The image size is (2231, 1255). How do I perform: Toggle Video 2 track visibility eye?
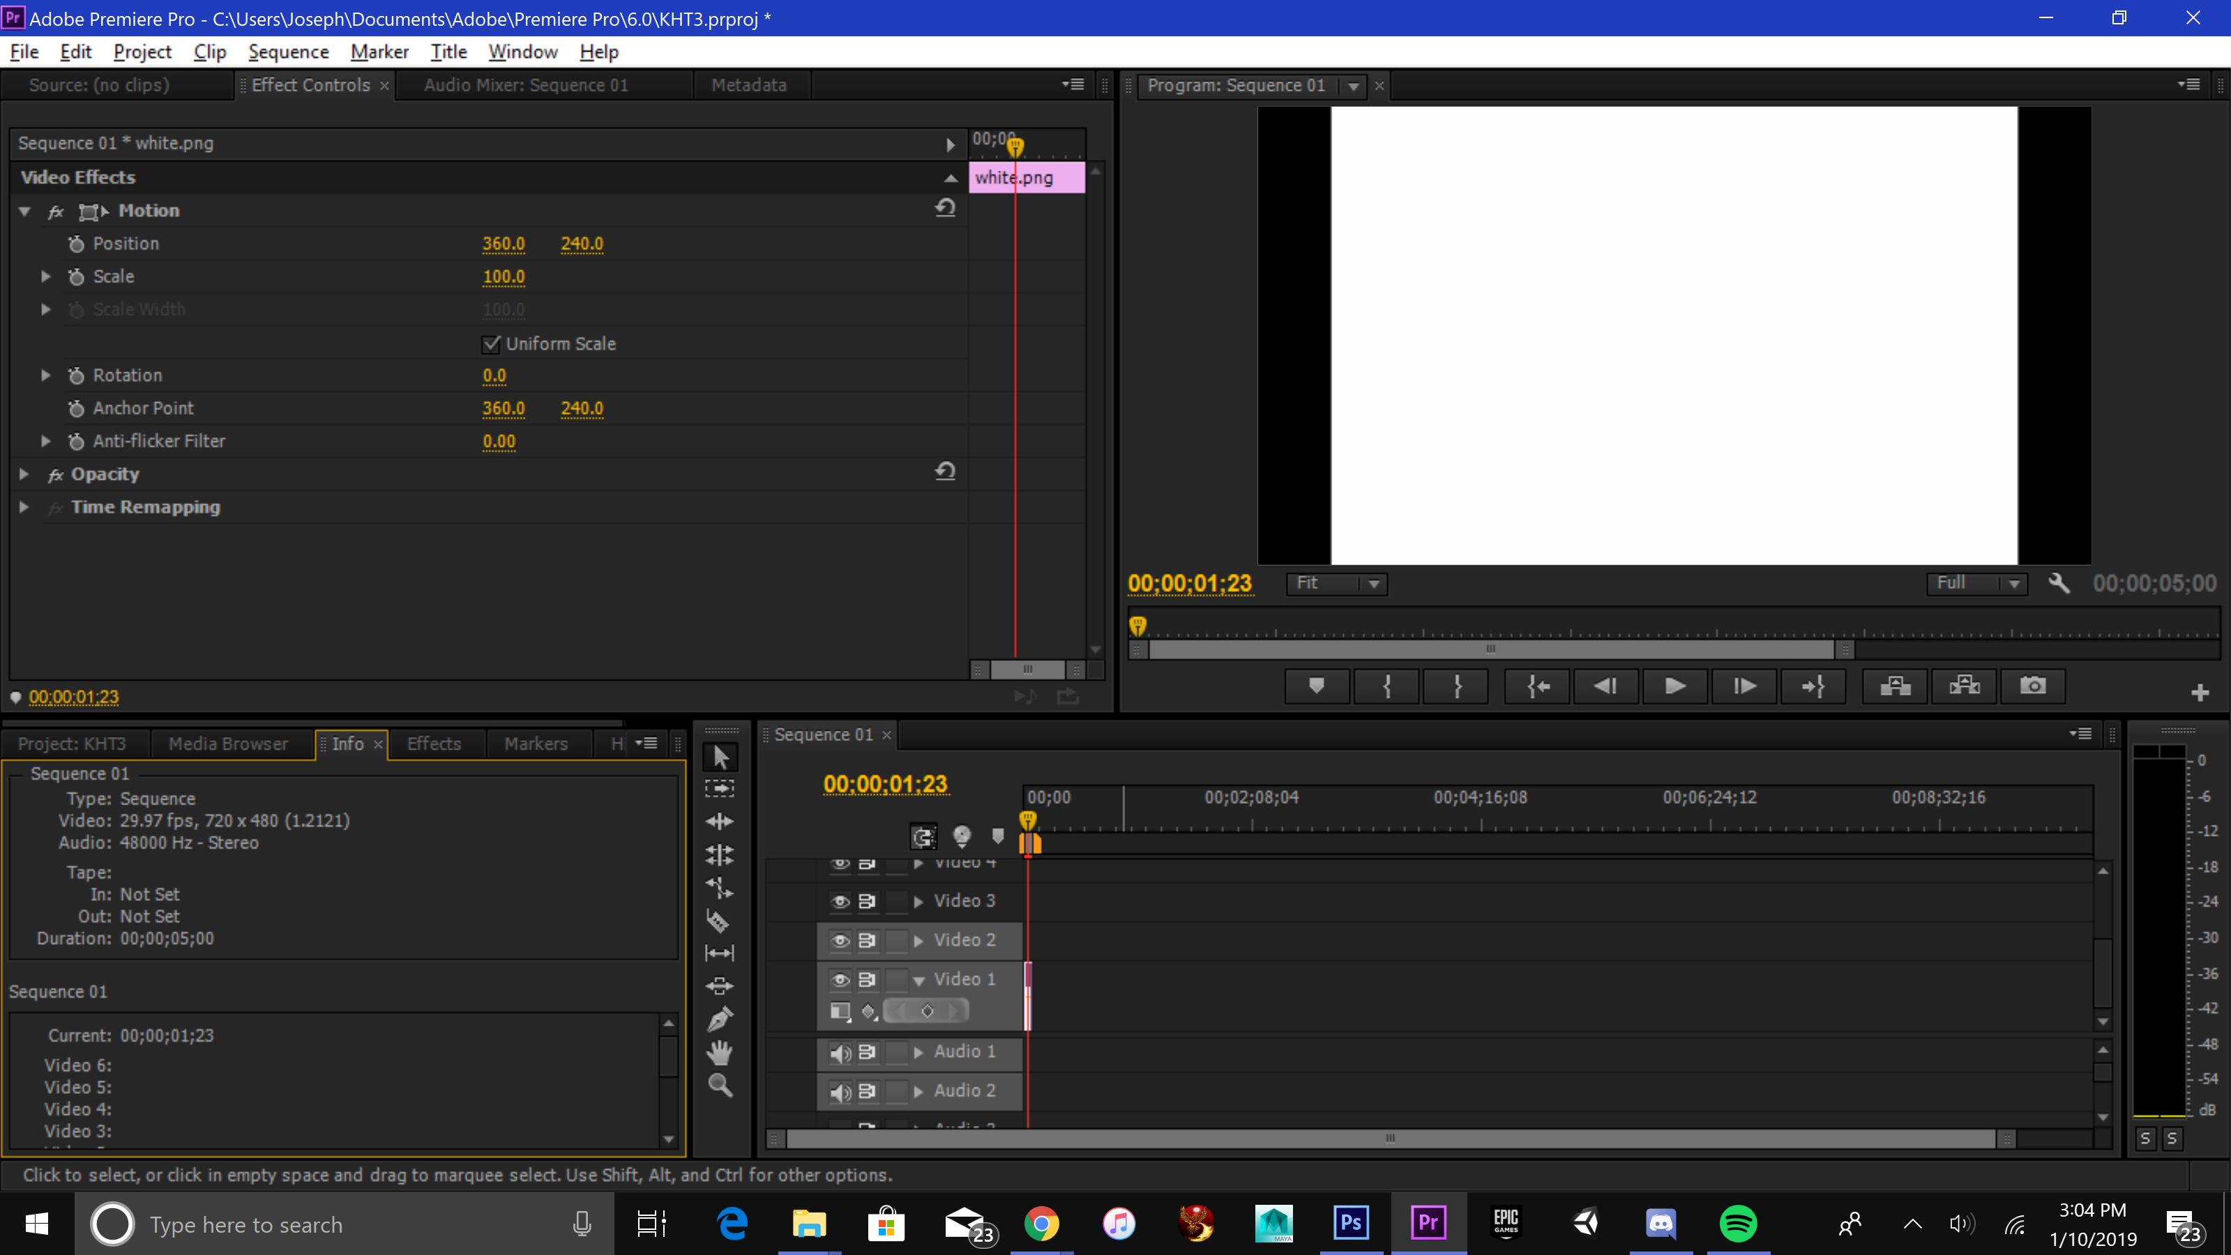[839, 941]
